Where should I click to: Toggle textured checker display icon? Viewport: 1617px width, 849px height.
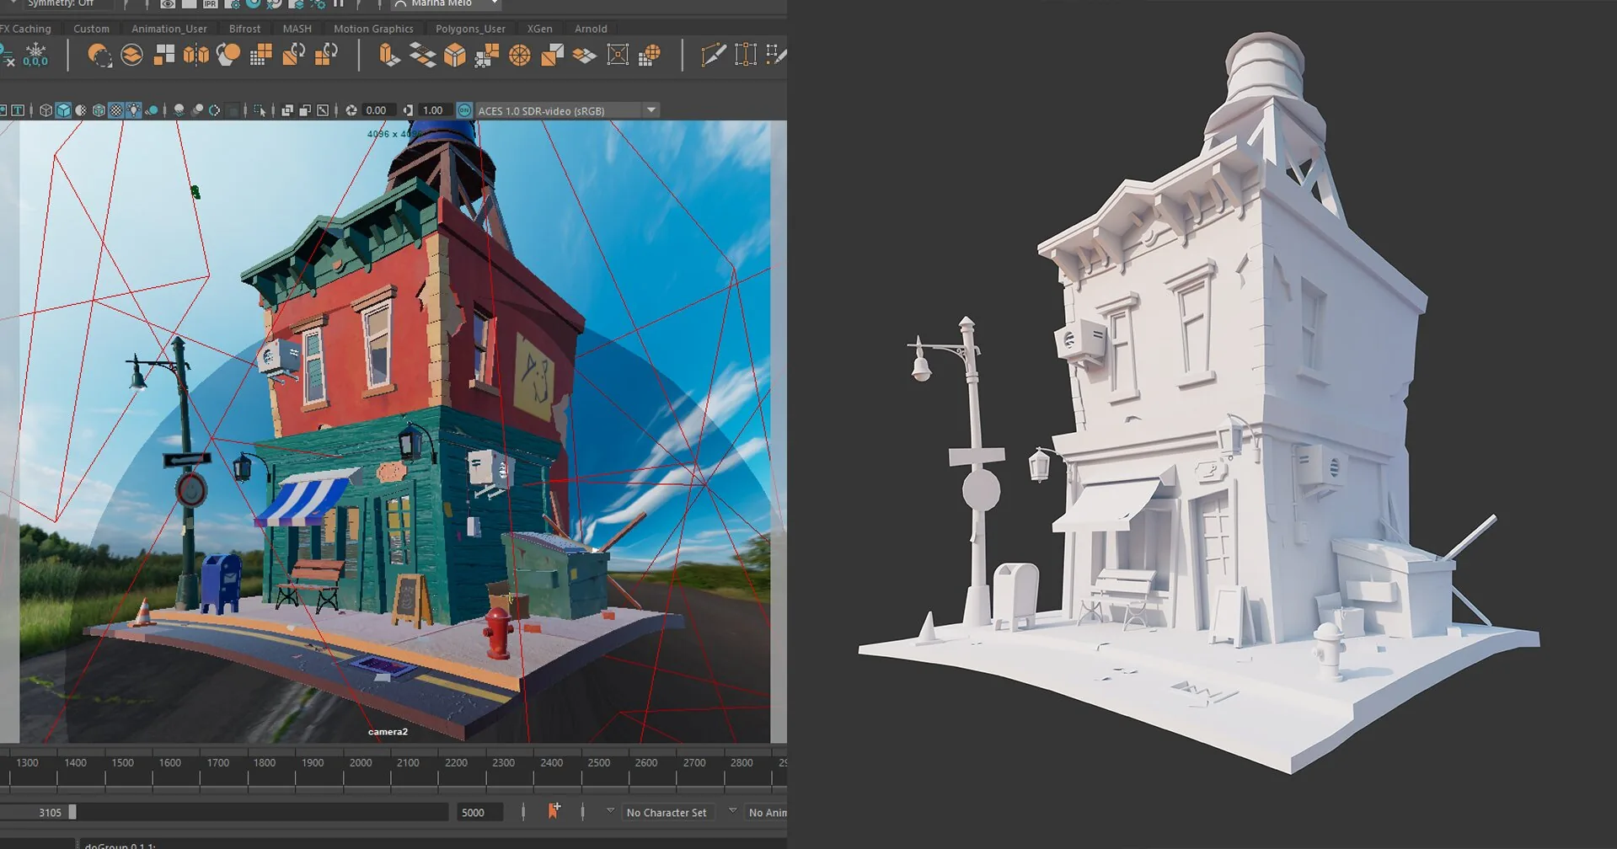coord(116,110)
